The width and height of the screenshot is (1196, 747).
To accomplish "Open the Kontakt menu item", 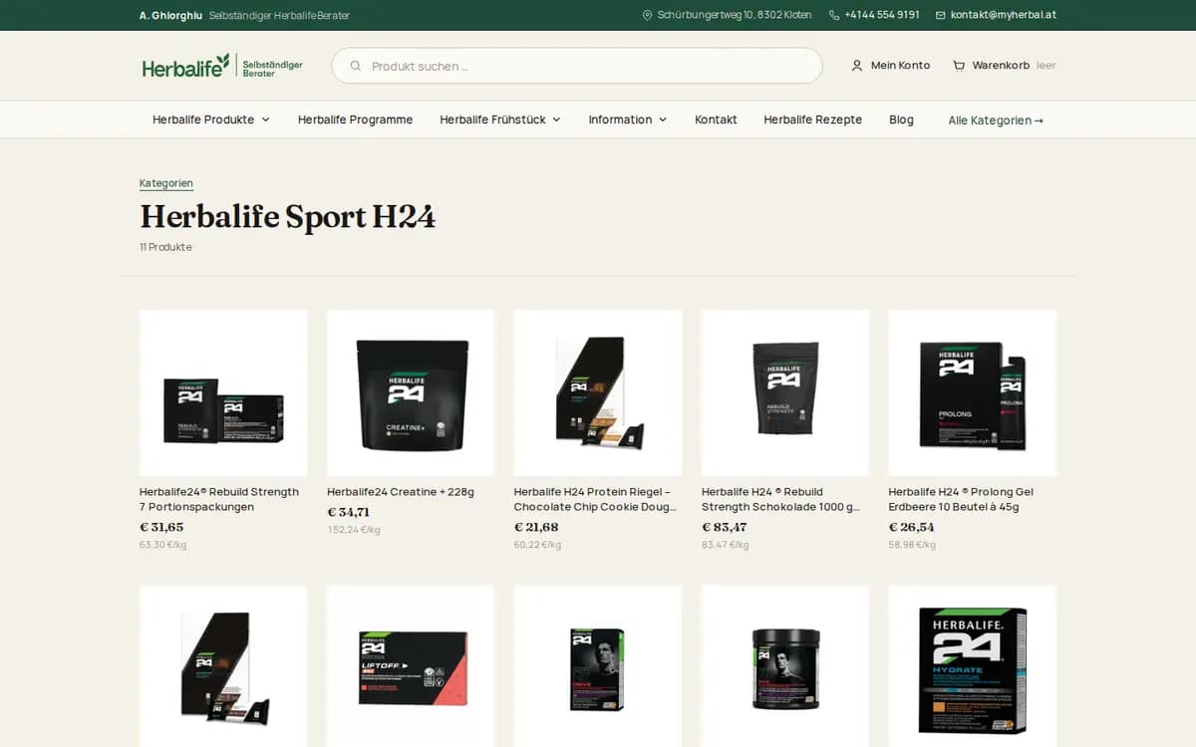I will pyautogui.click(x=716, y=120).
